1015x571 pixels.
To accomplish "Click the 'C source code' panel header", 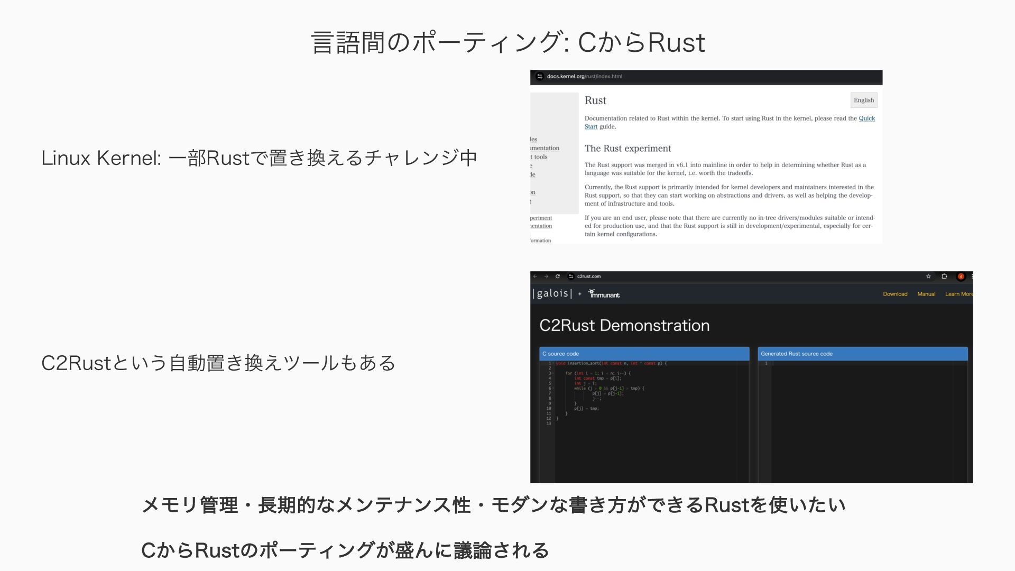I will coord(644,354).
